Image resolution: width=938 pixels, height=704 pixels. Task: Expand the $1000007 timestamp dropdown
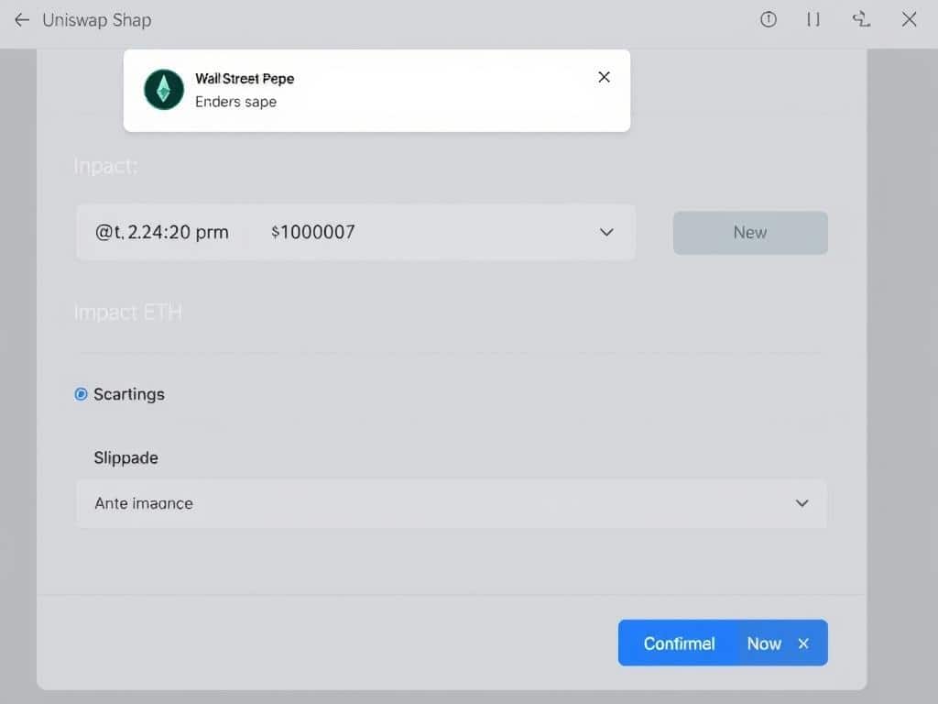click(606, 233)
